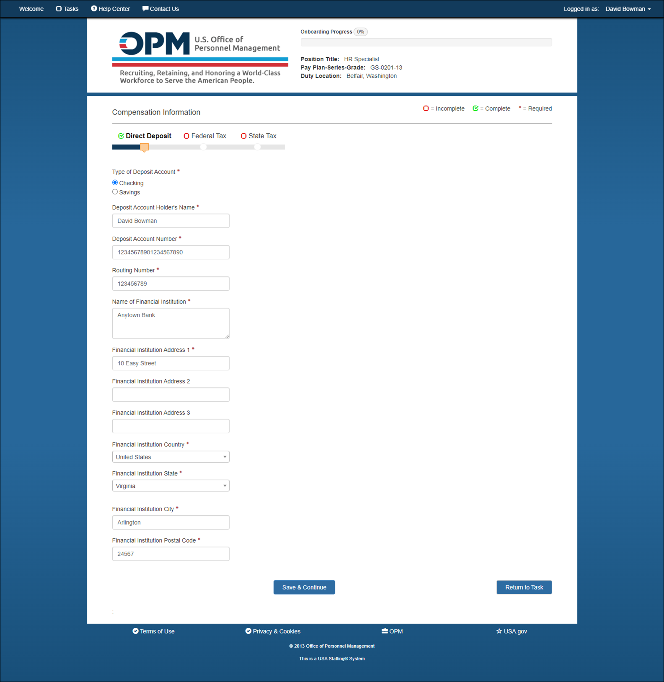This screenshot has height=682, width=664.
Task: Open the Welcome menu item
Action: 31,9
